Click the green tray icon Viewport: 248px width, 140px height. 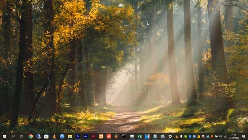click(x=186, y=136)
